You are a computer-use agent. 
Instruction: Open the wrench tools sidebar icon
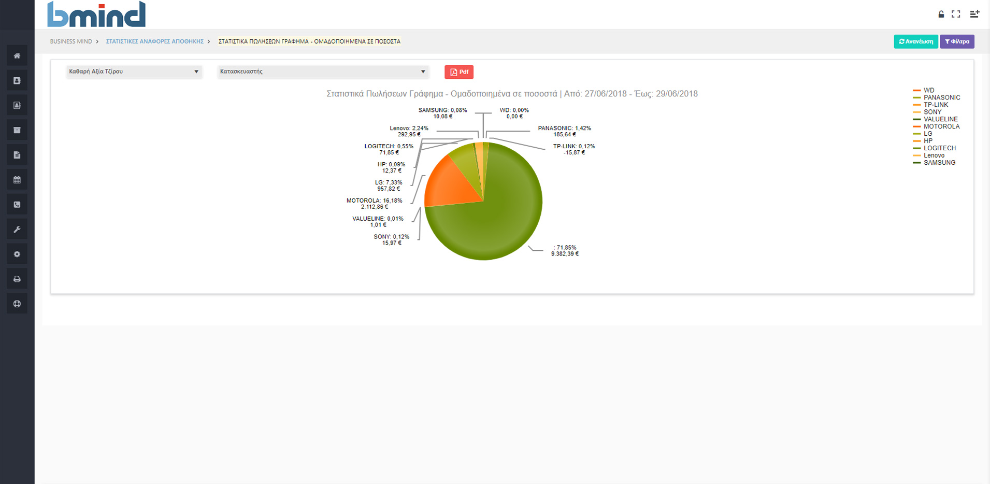[x=17, y=230]
